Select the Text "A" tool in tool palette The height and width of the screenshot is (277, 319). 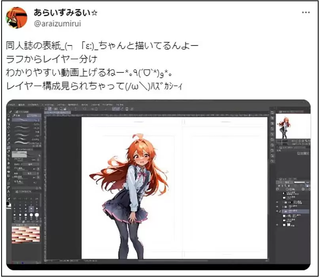point(9,191)
